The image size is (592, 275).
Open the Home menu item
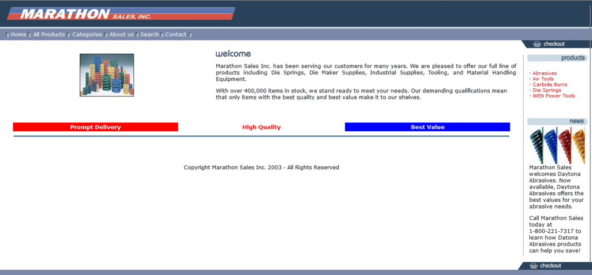(18, 35)
